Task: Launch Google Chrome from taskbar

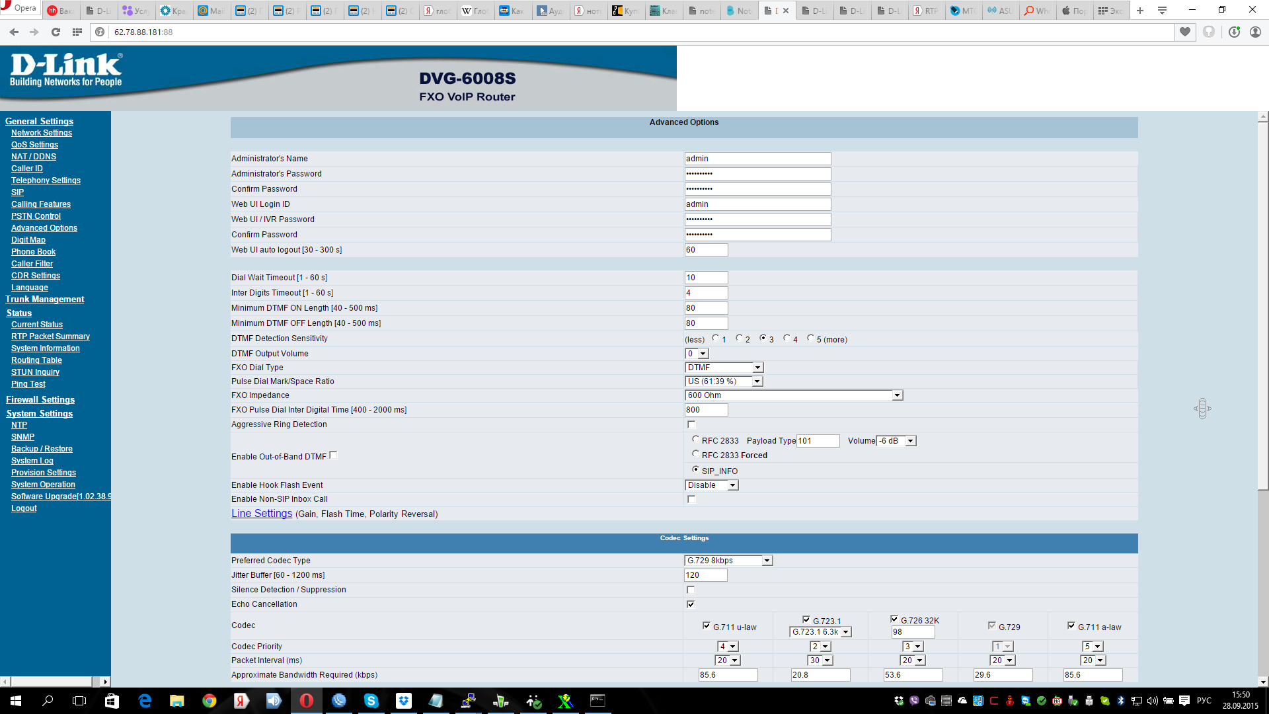Action: [x=209, y=701]
